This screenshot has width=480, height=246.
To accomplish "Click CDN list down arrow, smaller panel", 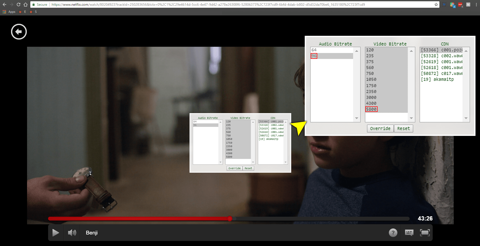I will (285, 162).
